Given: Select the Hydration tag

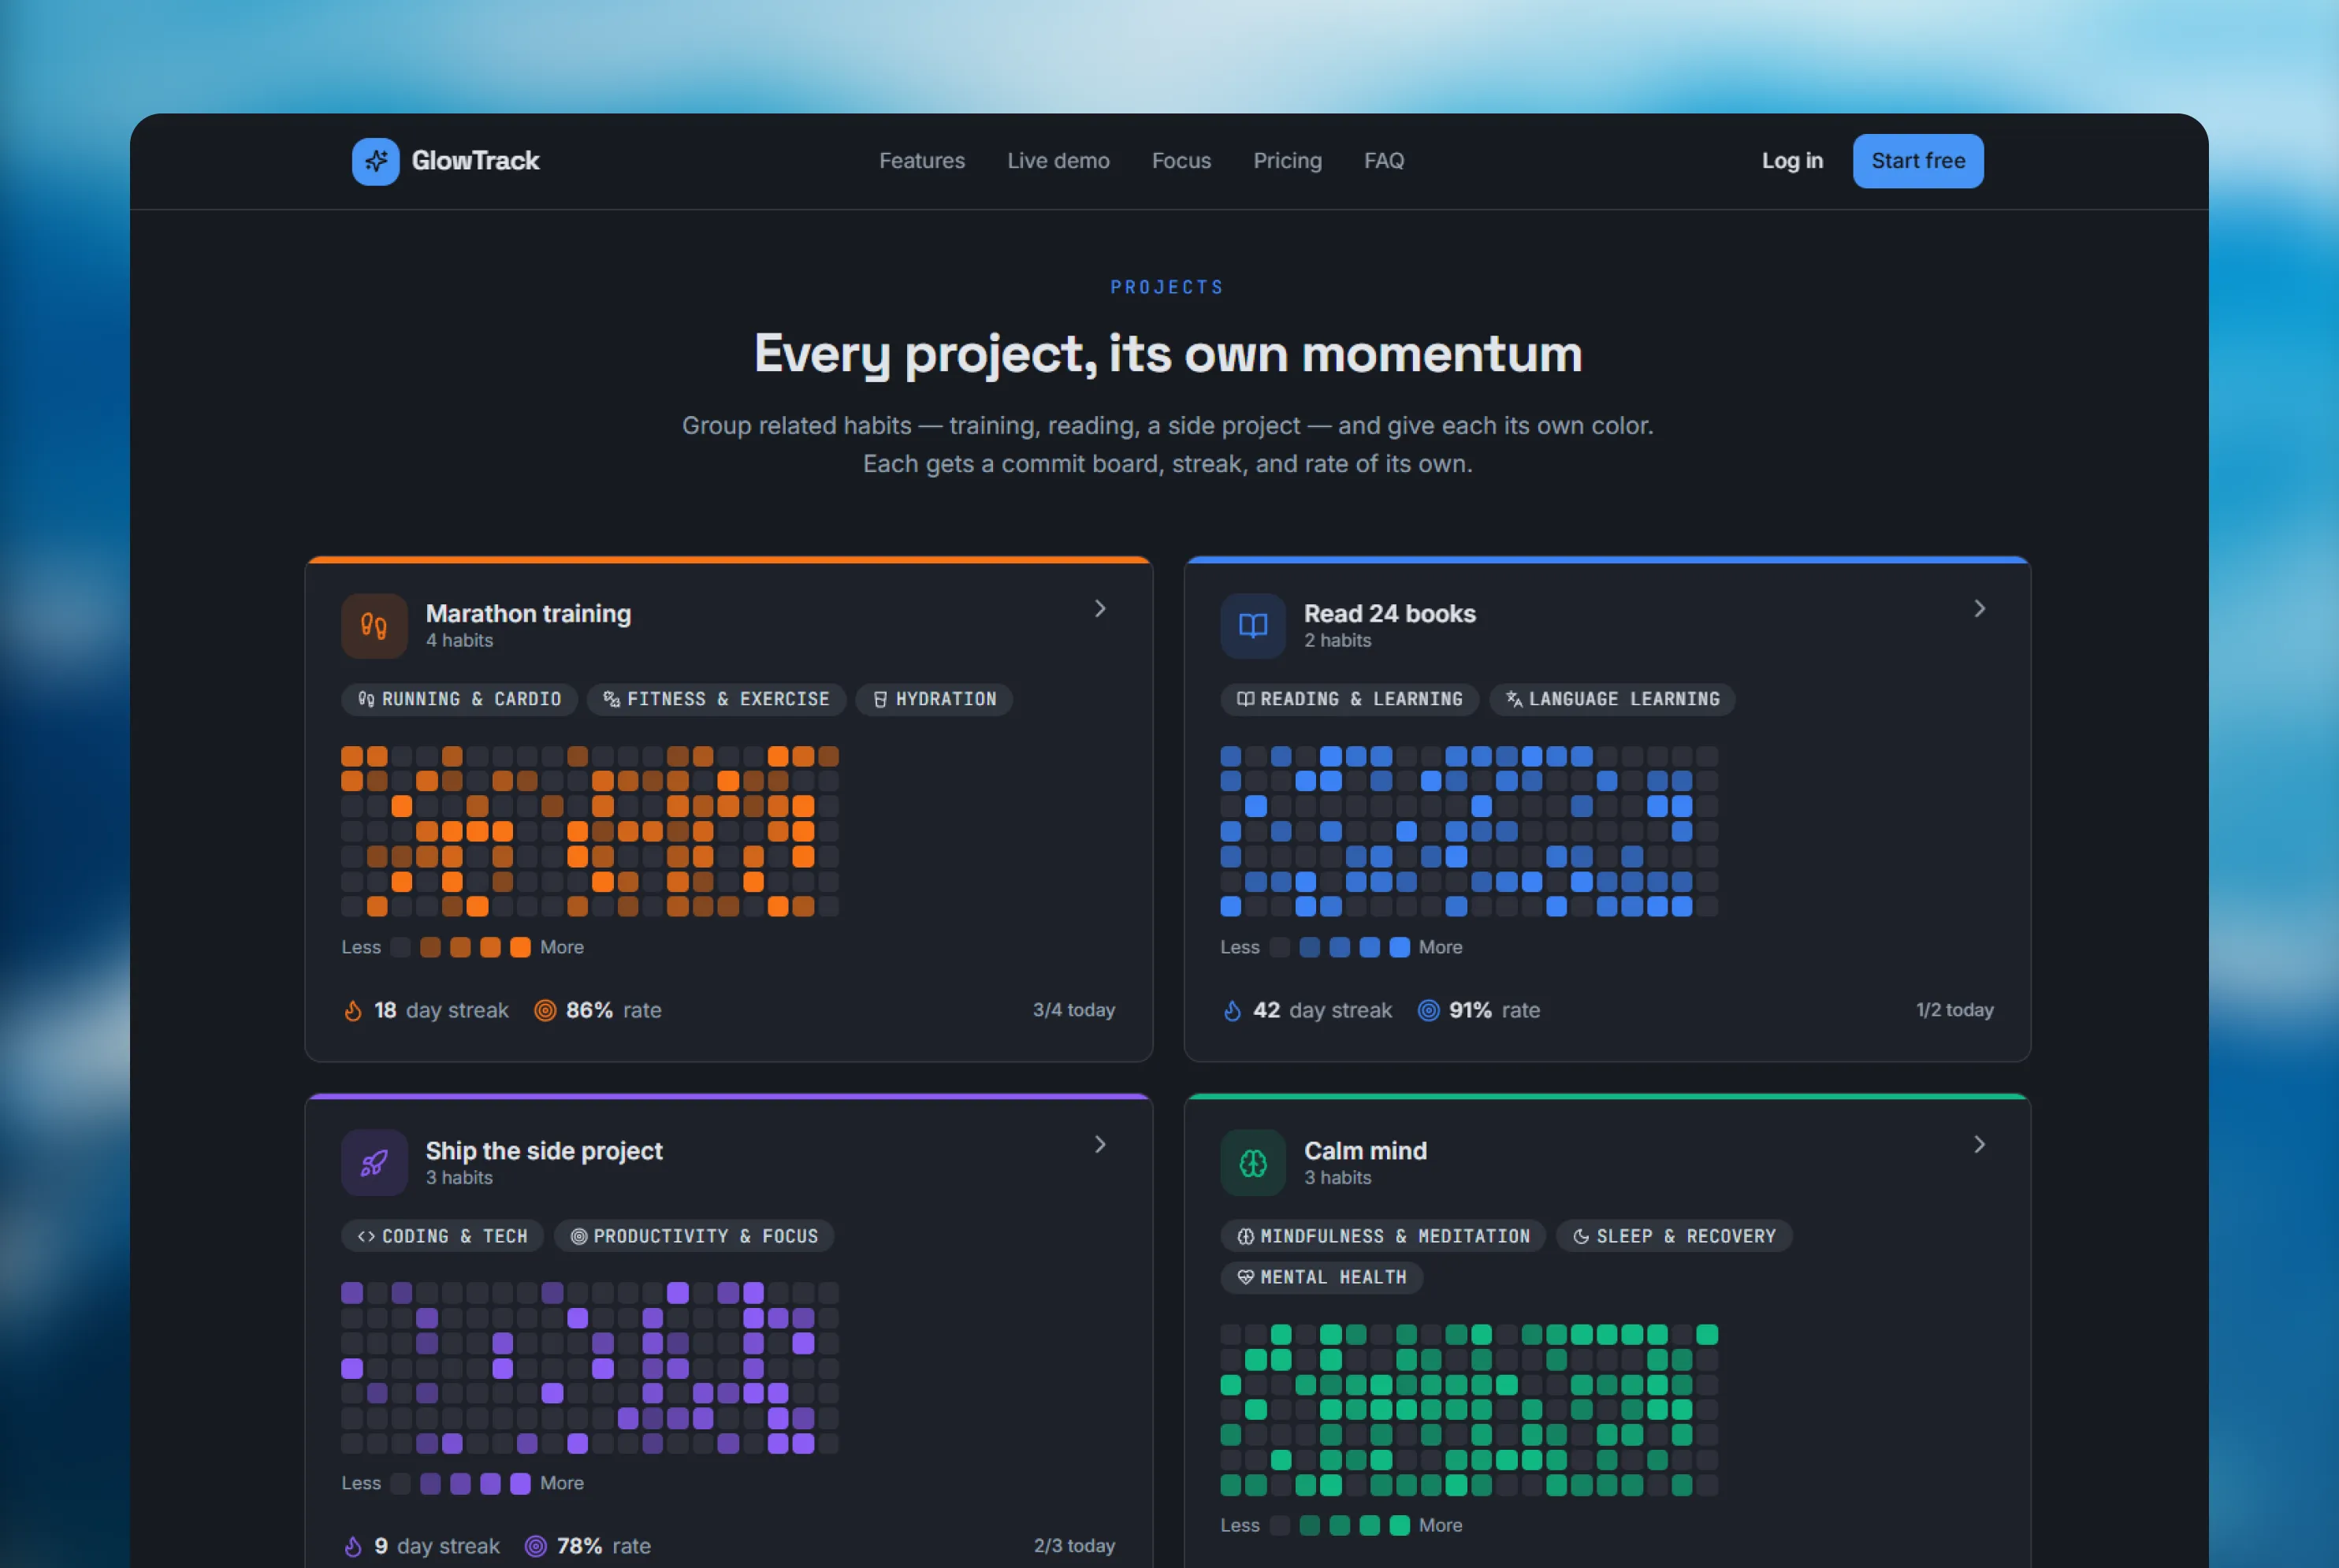Looking at the screenshot, I should click(935, 699).
